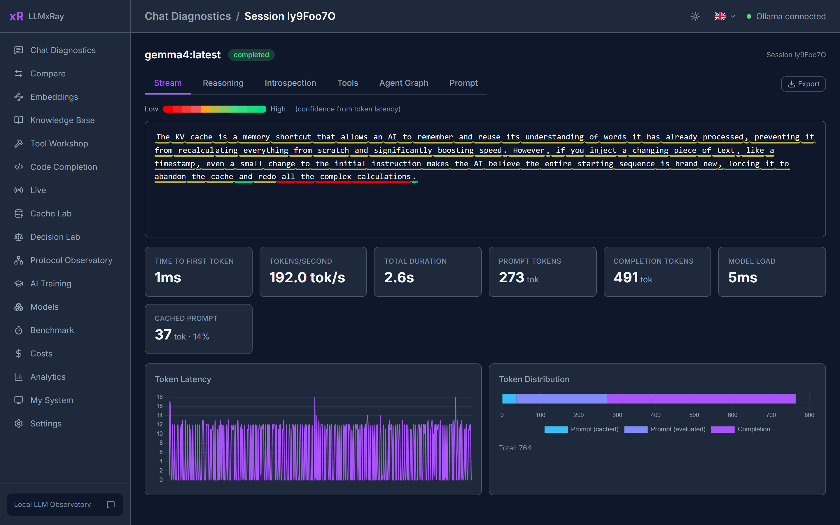Toggle the Completion legend item

(740, 430)
